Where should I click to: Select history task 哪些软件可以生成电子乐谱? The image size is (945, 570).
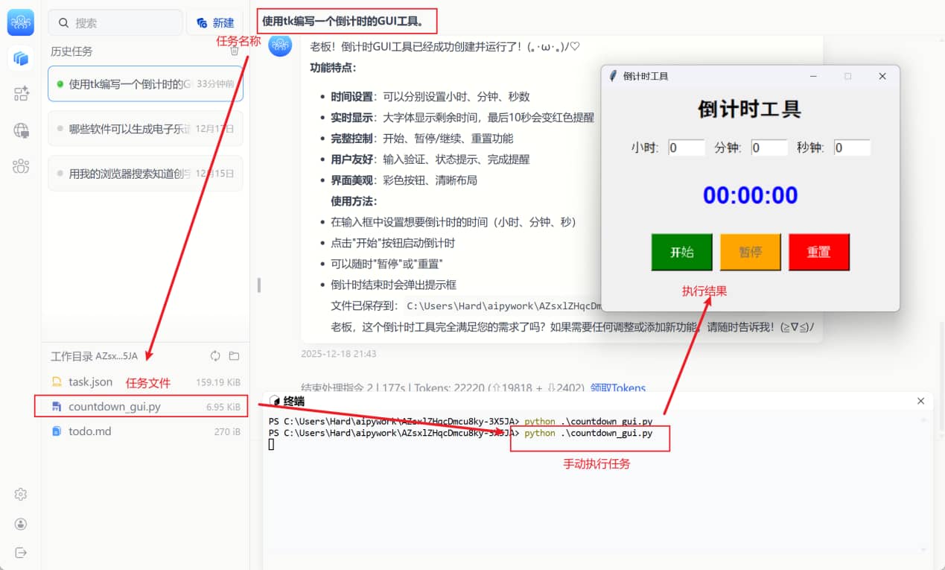coord(145,128)
